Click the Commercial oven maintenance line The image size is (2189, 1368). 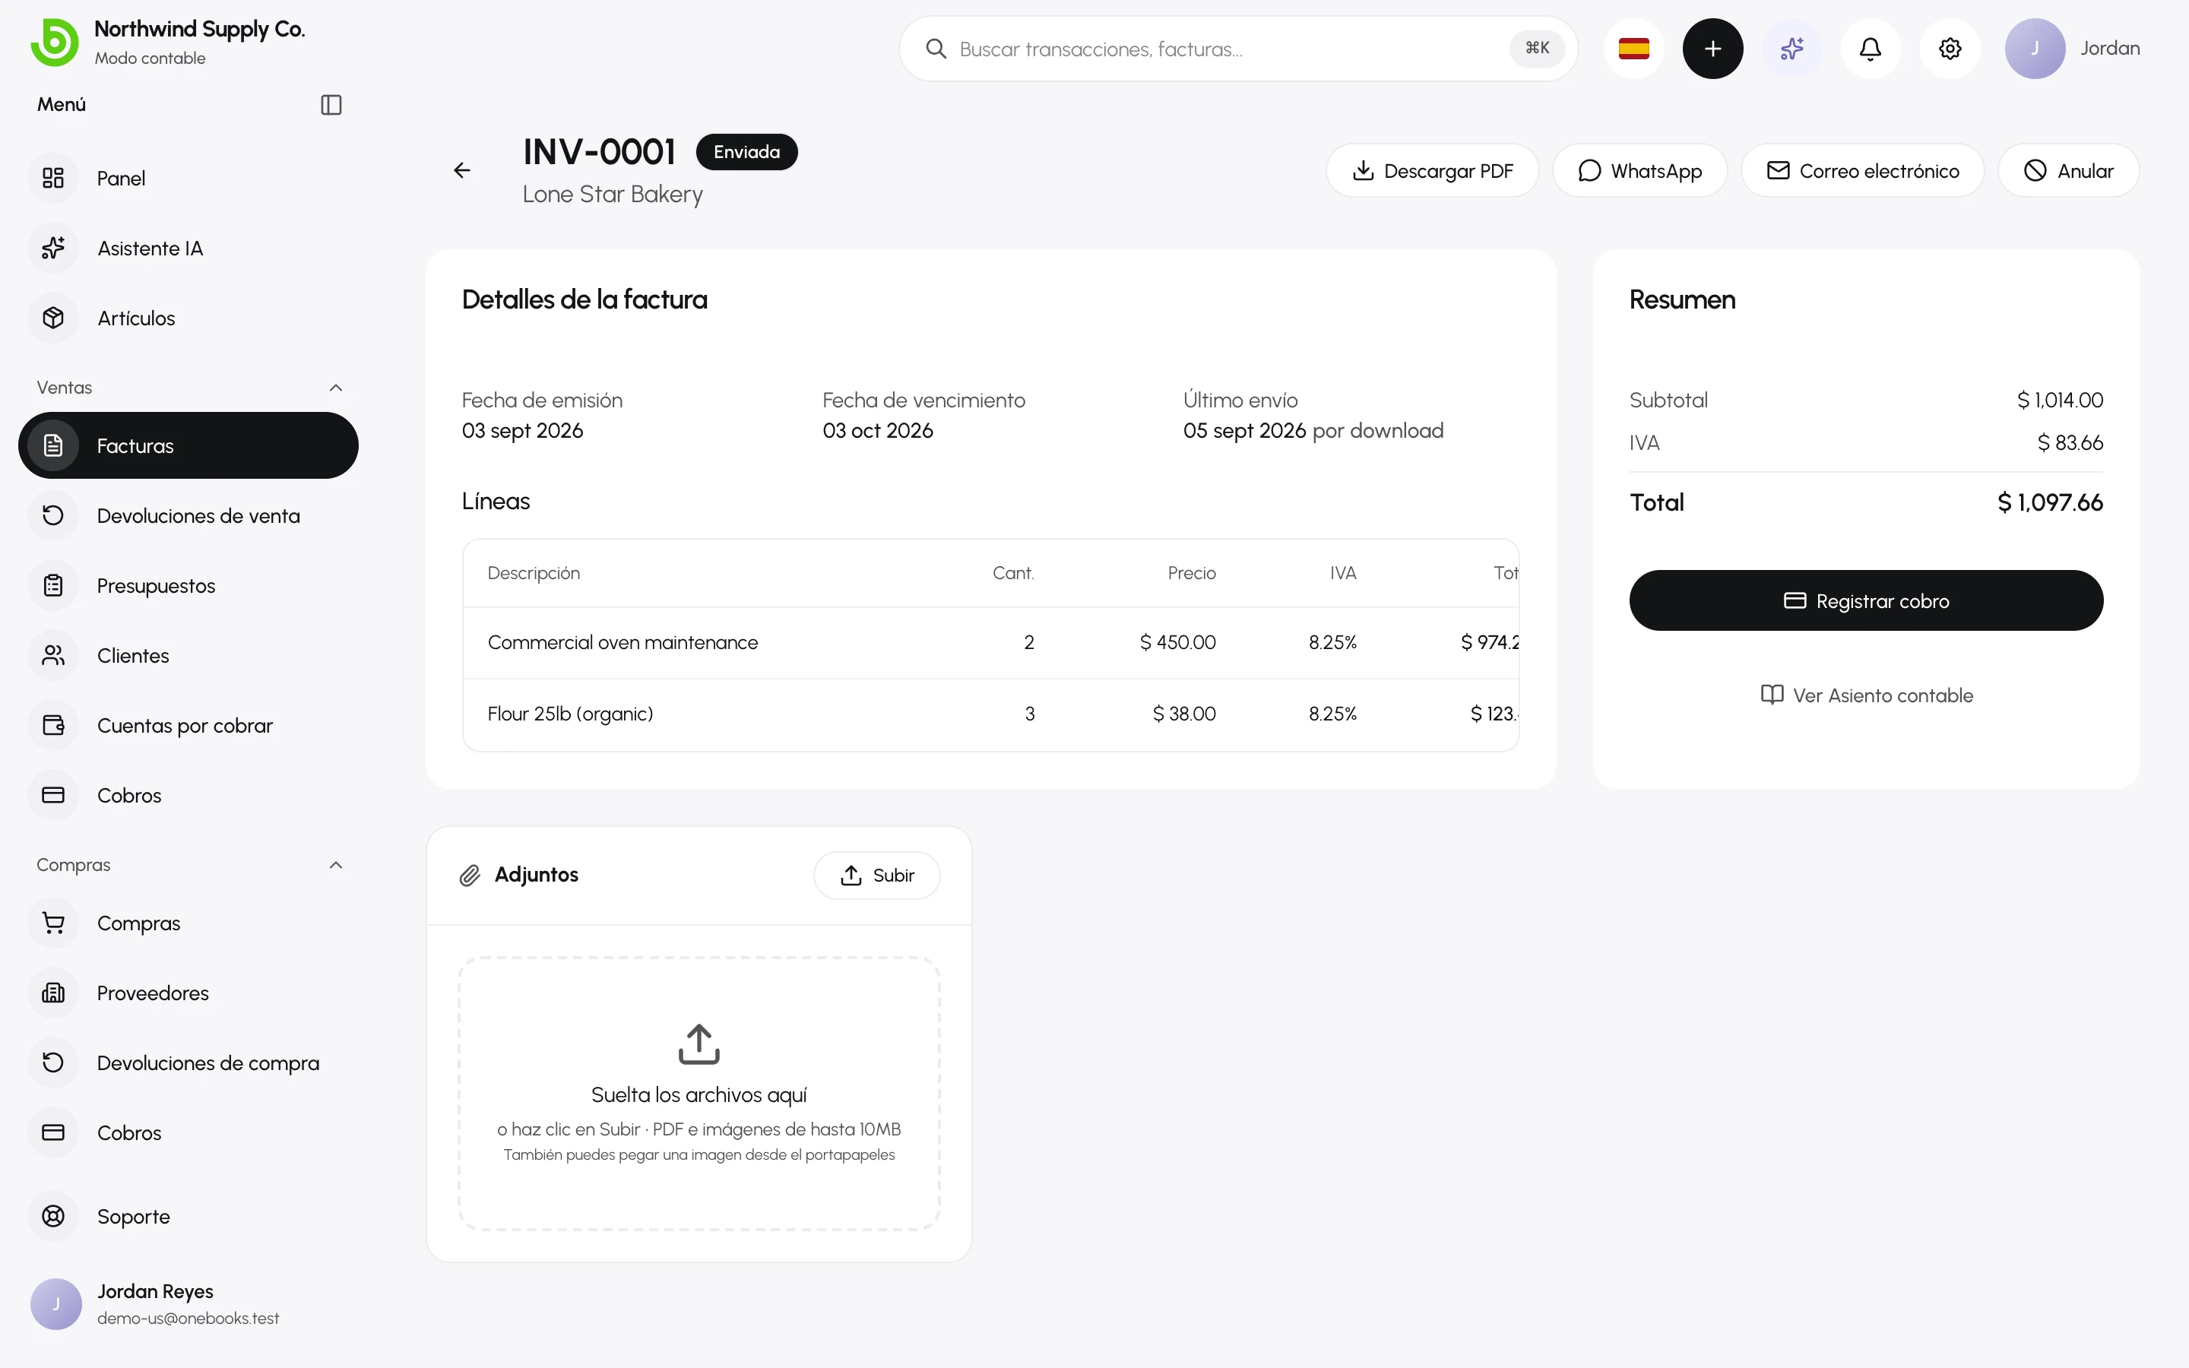tap(990, 642)
